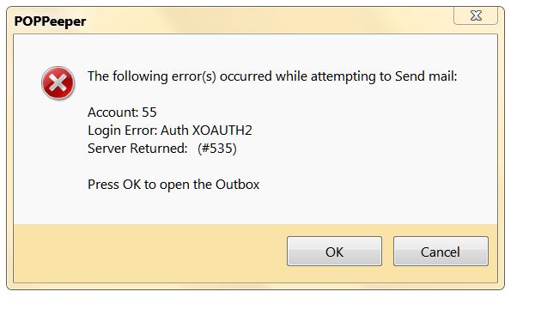Click the red error X icon
This screenshot has width=535, height=328.
tap(58, 83)
